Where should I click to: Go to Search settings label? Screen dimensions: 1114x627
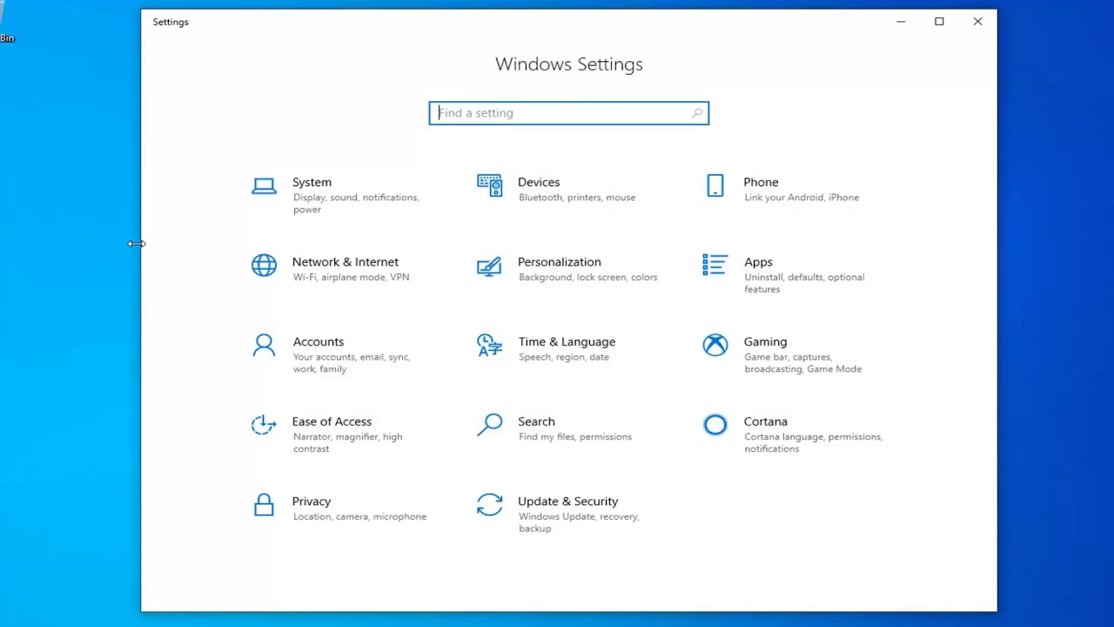click(536, 421)
